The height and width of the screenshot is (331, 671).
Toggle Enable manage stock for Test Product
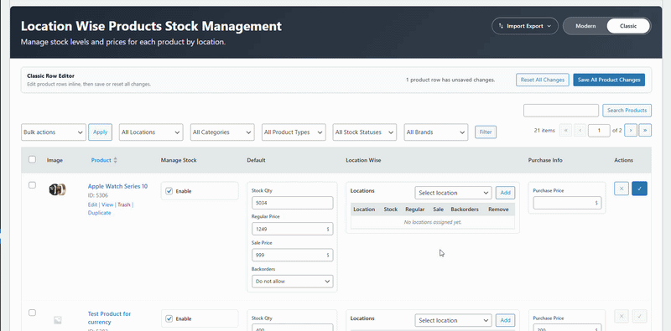click(x=169, y=318)
